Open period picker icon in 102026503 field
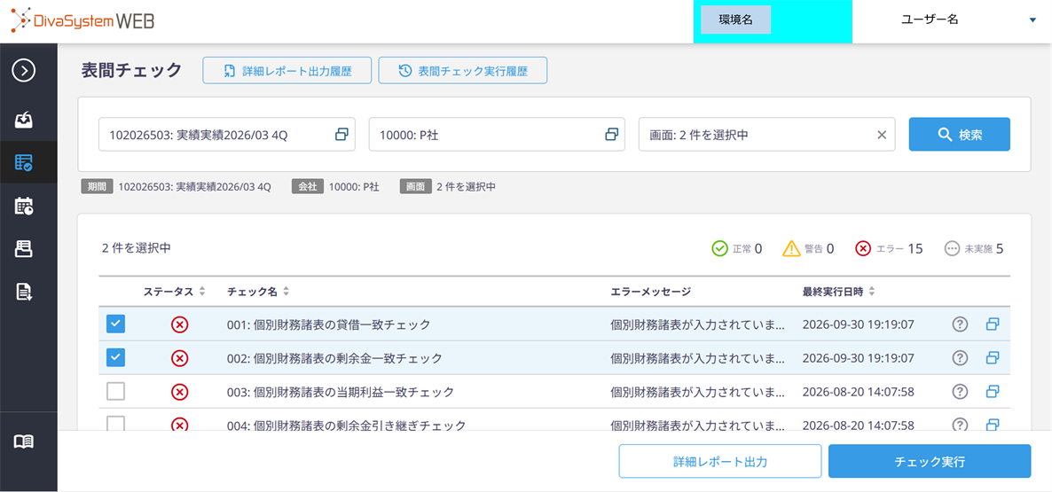 tap(342, 135)
